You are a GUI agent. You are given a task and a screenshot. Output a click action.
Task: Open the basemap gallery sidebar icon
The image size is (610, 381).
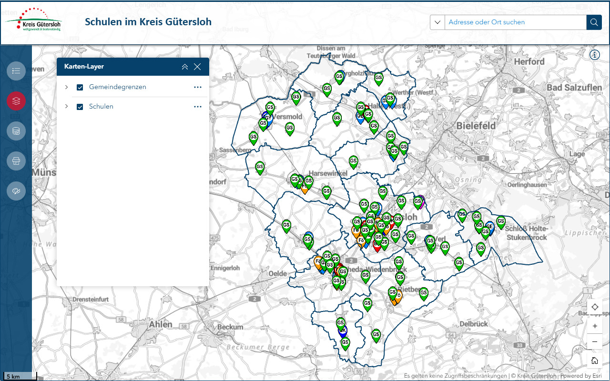coord(16,131)
